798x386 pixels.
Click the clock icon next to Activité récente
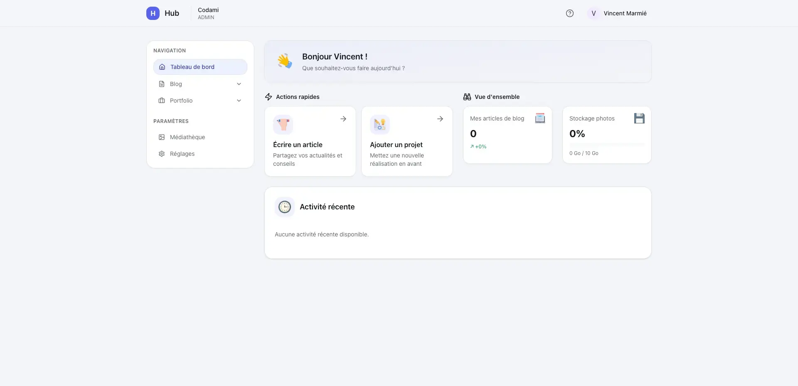pos(284,207)
